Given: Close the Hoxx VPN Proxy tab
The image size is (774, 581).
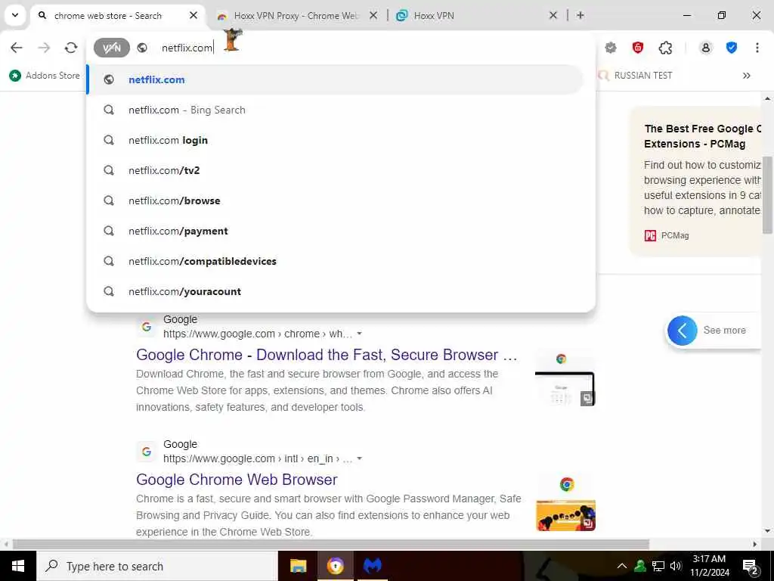Looking at the screenshot, I should click(373, 15).
